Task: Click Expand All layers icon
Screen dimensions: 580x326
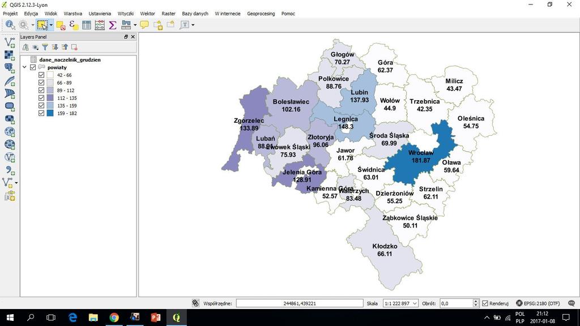Action: (x=55, y=47)
